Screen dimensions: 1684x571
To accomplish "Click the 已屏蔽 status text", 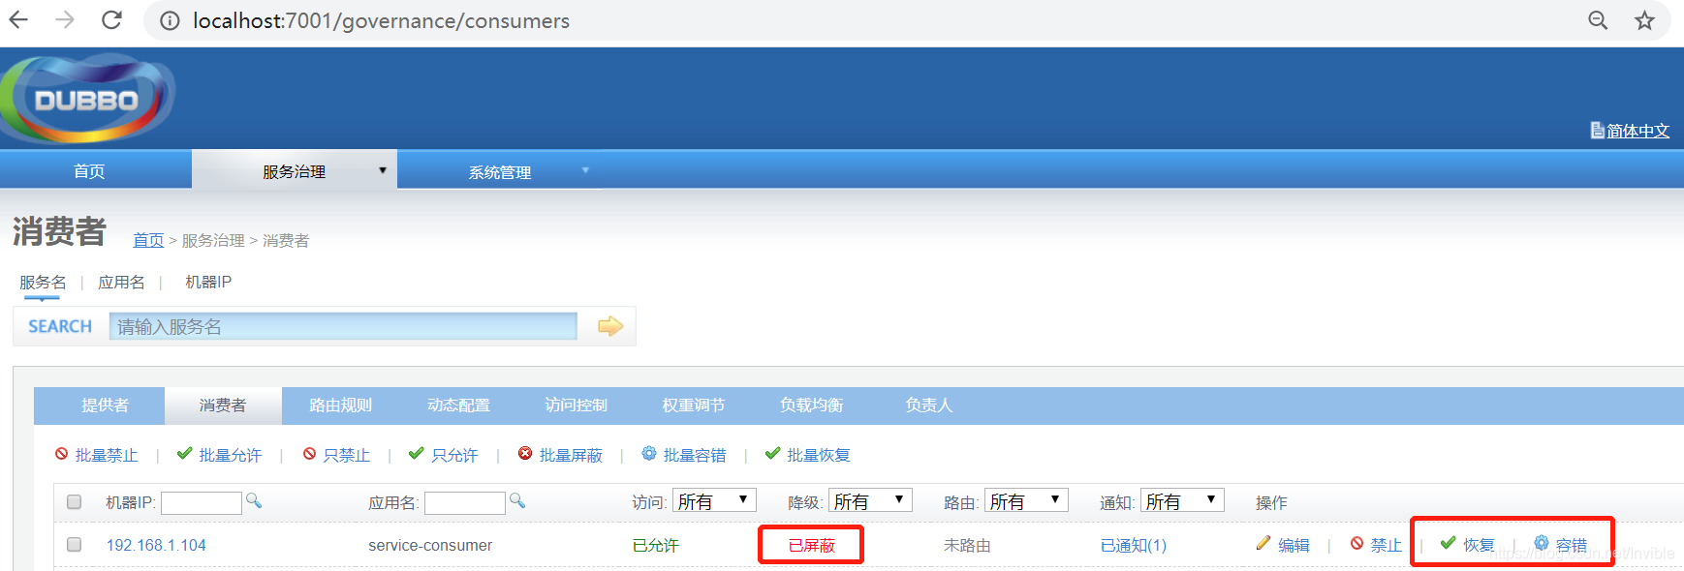I will click(x=811, y=545).
